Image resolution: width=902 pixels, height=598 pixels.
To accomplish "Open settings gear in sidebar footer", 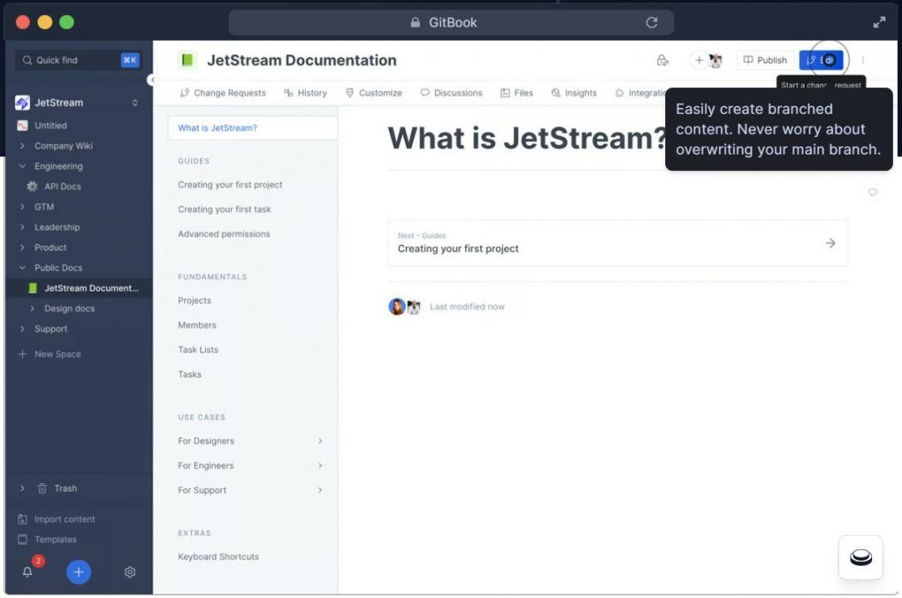I will [130, 572].
